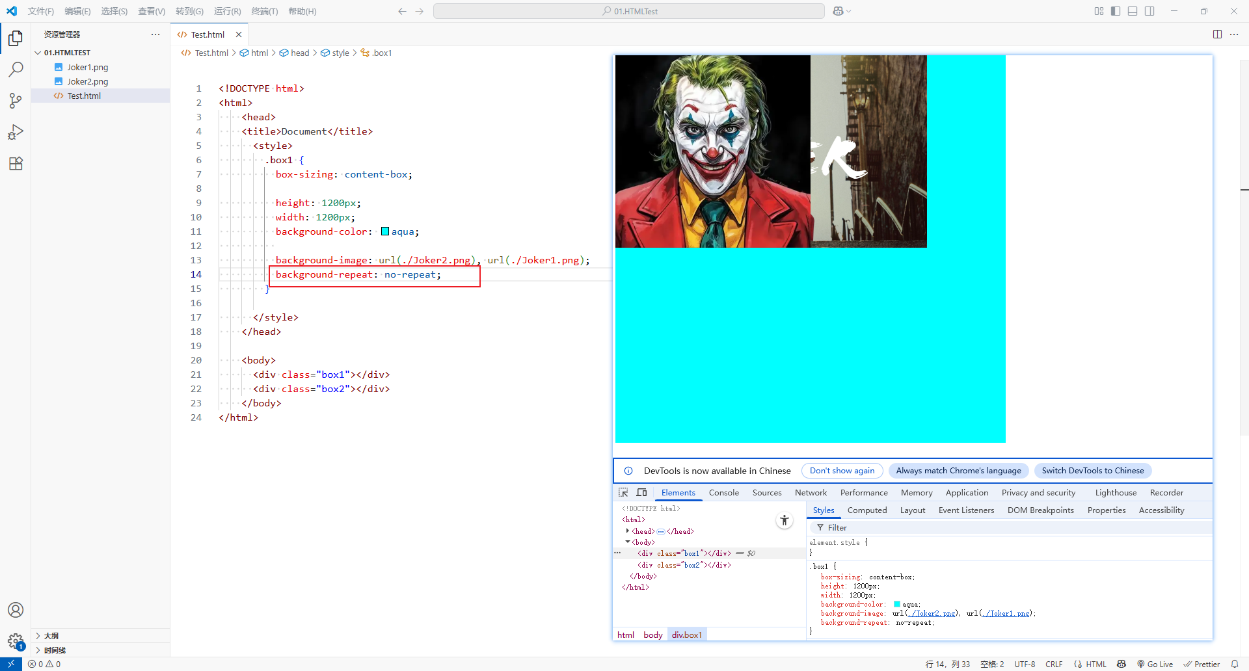Screen dimensions: 1249x671
Task: Open the Computed styles tab
Action: click(x=867, y=510)
